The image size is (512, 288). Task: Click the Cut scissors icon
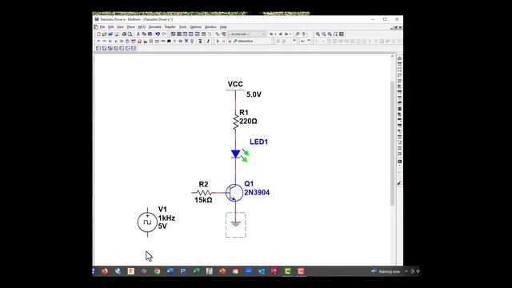(x=138, y=34)
